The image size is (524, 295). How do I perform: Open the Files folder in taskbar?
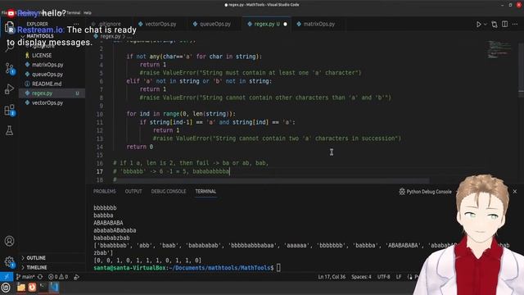tap(21, 288)
